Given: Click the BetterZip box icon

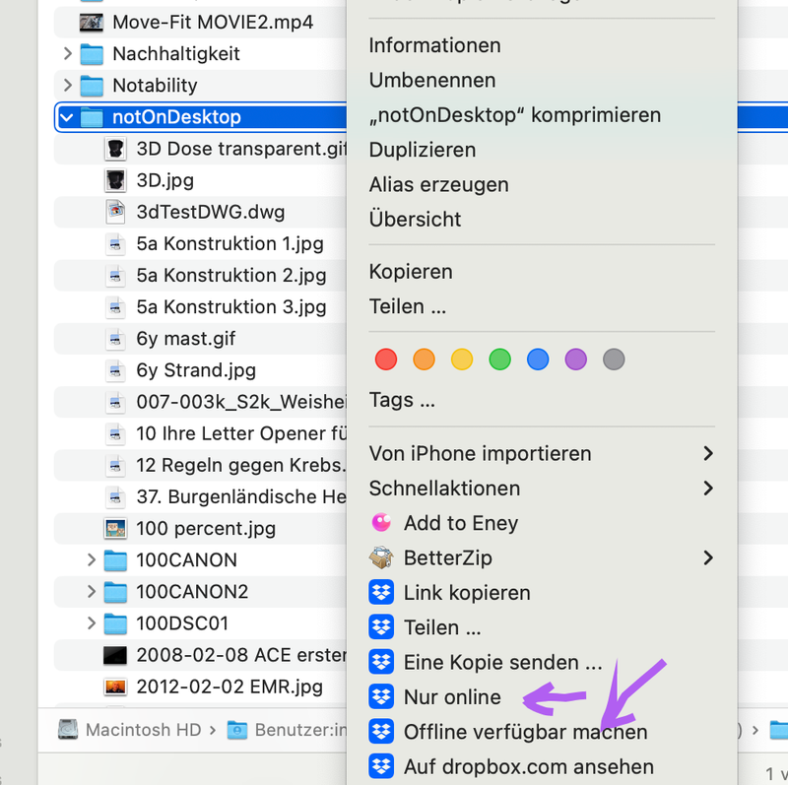Looking at the screenshot, I should click(381, 557).
